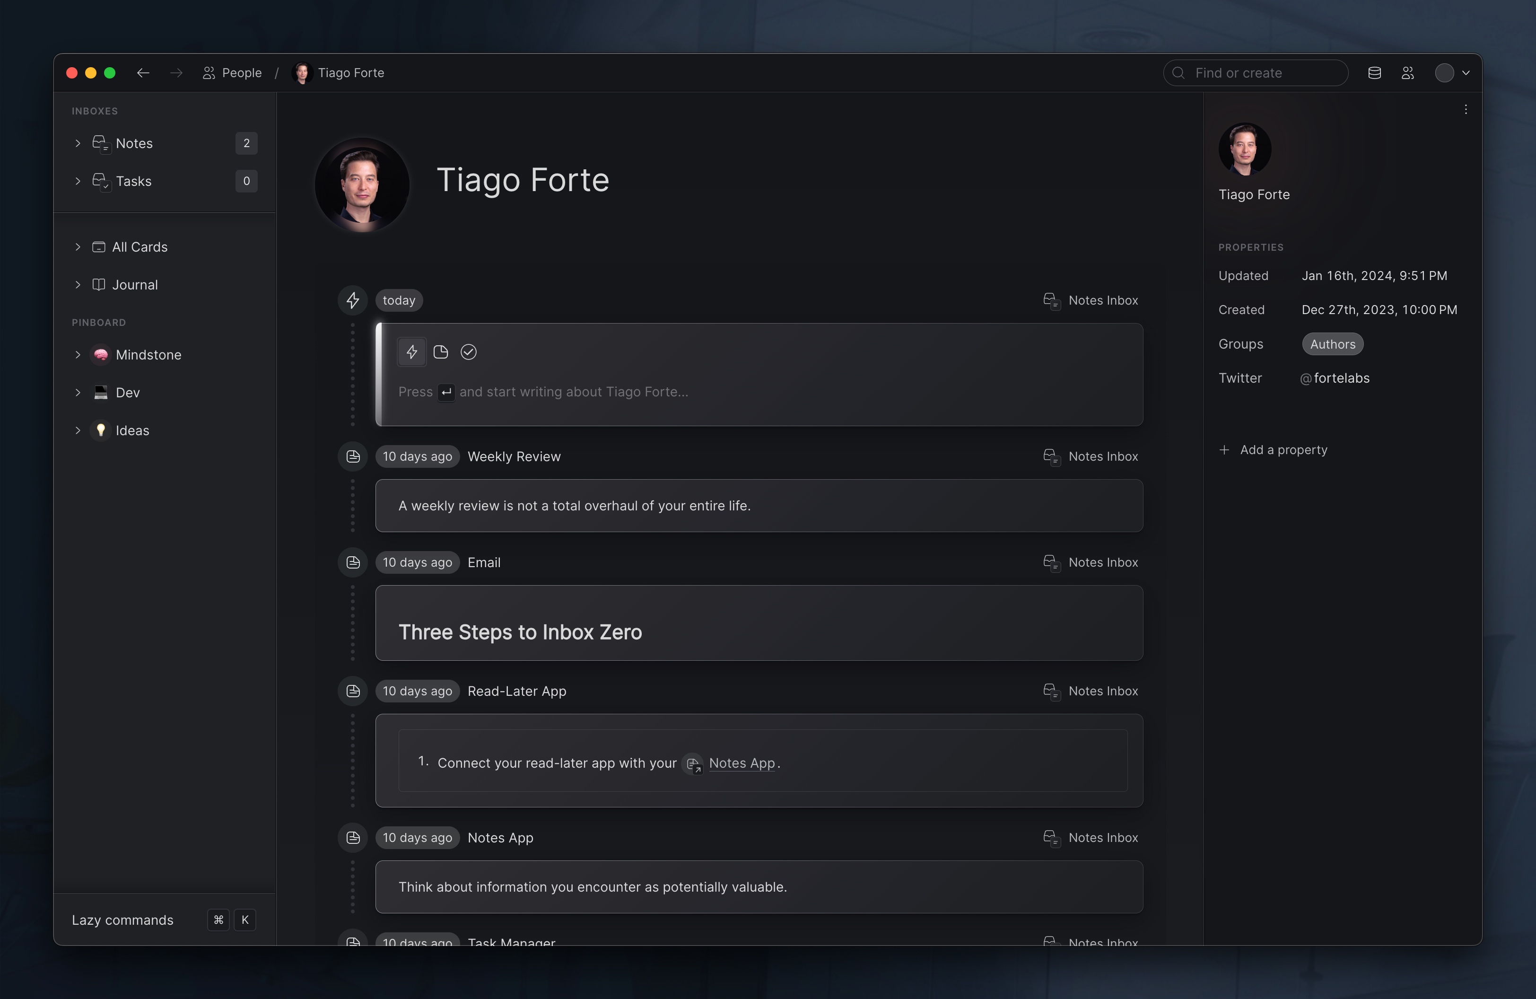
Task: Expand the Journal section
Action: (x=78, y=285)
